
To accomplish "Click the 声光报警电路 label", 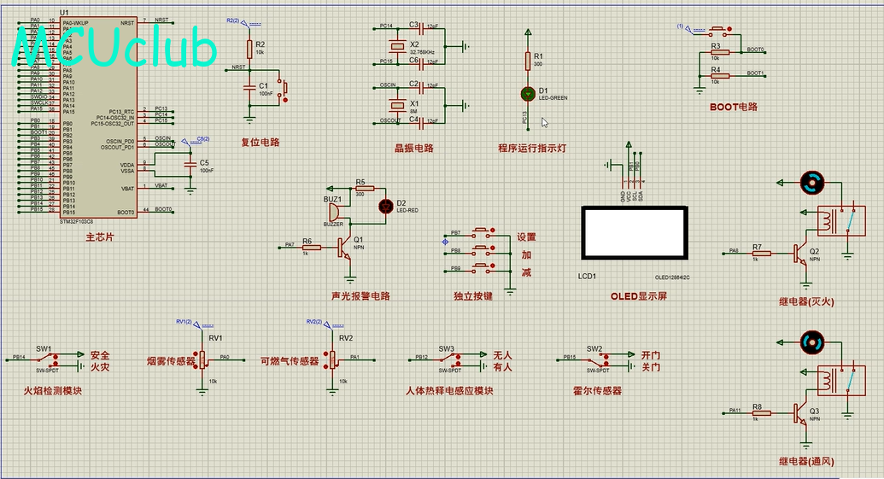I will click(x=360, y=295).
